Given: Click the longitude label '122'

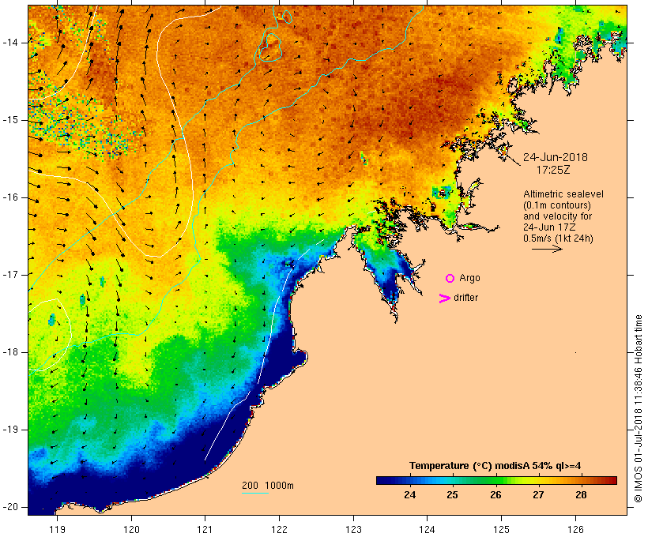Looking at the screenshot, I should coord(280,529).
